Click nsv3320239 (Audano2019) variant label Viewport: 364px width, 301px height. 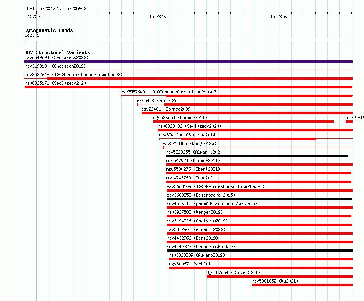coord(197,255)
